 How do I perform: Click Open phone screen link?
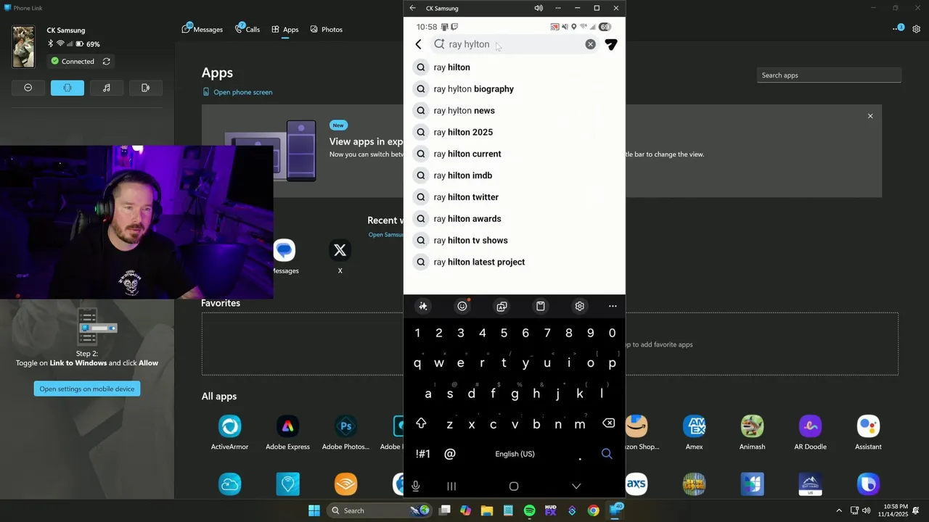237,92
